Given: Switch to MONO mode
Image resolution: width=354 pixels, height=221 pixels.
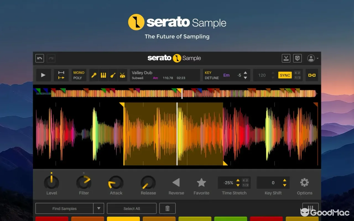Looking at the screenshot, I should click(x=79, y=73).
